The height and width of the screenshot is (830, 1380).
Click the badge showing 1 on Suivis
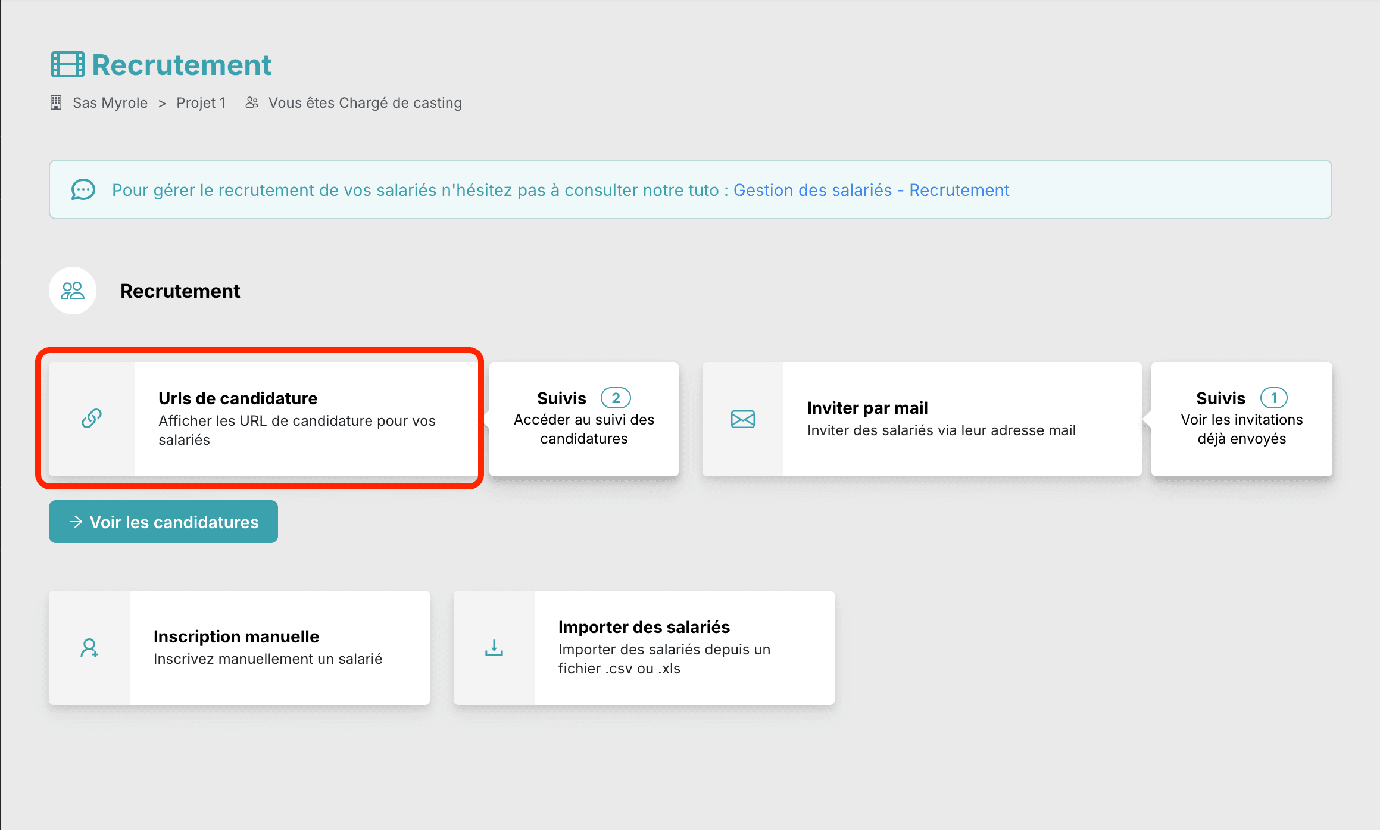pos(1274,398)
